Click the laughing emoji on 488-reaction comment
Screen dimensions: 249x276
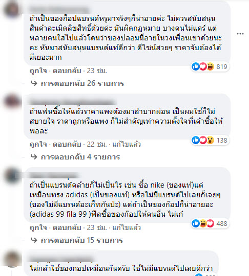(x=203, y=223)
